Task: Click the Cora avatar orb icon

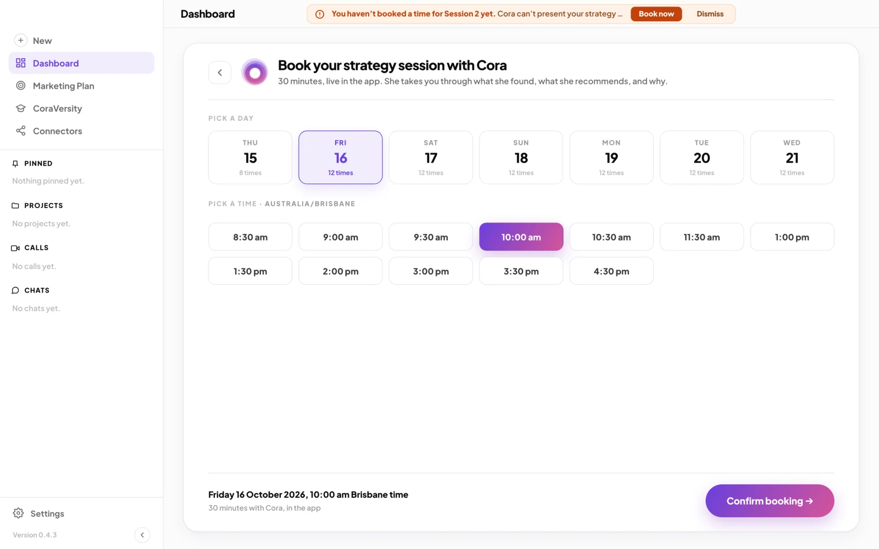Action: pos(255,72)
